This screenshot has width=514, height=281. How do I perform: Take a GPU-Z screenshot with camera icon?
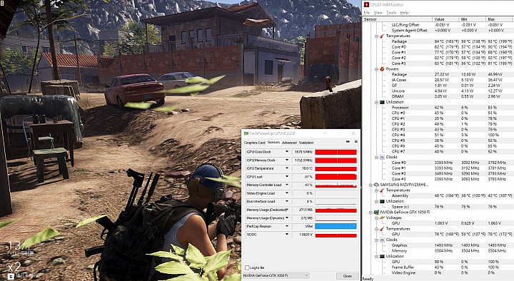tap(348, 142)
